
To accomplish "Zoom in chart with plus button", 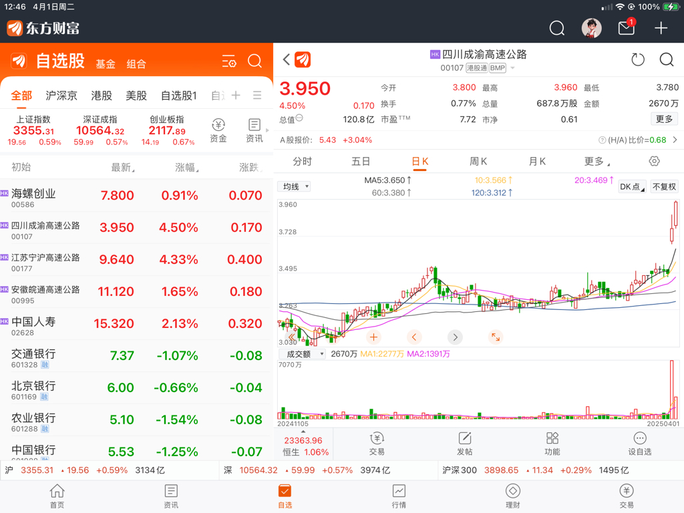I will click(x=373, y=337).
